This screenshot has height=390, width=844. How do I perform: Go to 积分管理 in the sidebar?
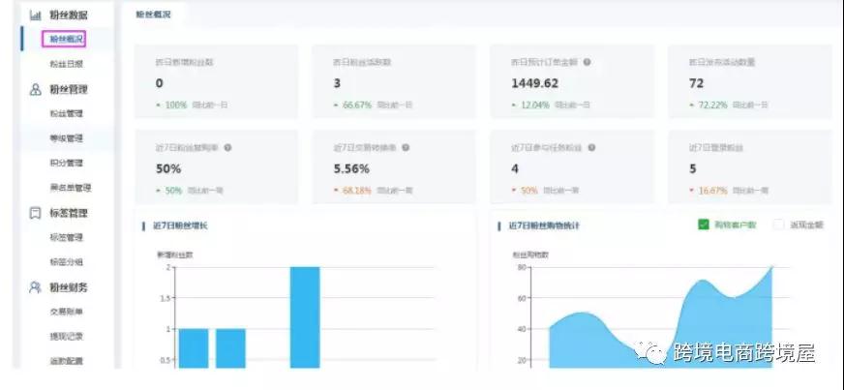pos(67,163)
